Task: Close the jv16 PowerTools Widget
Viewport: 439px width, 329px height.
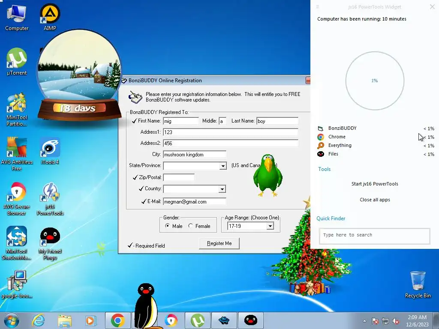Action: tap(432, 7)
